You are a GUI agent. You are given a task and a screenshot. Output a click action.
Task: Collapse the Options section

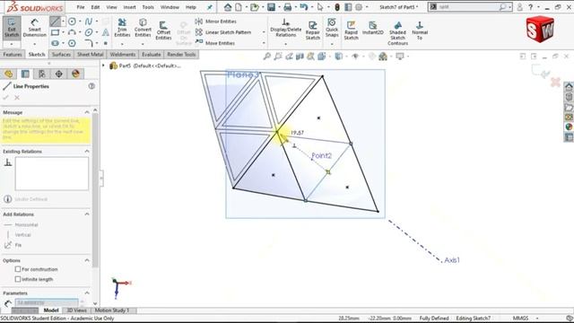87,260
